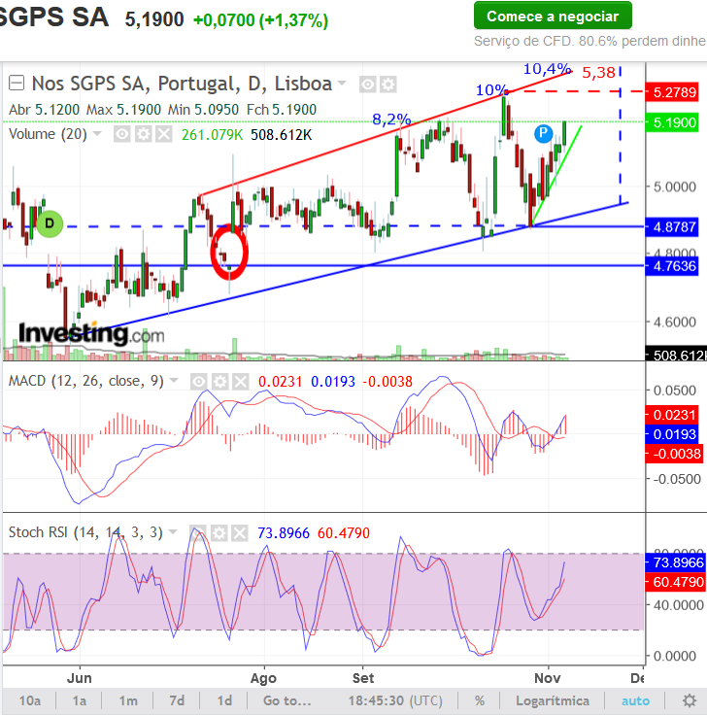Remove MACD indicator with X icon
This screenshot has height=715, width=707.
(x=241, y=381)
